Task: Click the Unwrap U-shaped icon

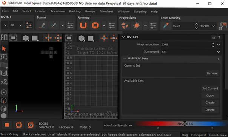Action: [x=83, y=25]
